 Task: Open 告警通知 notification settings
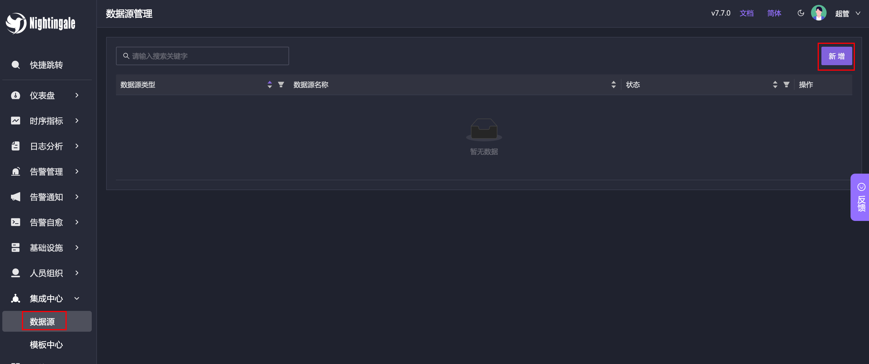point(46,197)
